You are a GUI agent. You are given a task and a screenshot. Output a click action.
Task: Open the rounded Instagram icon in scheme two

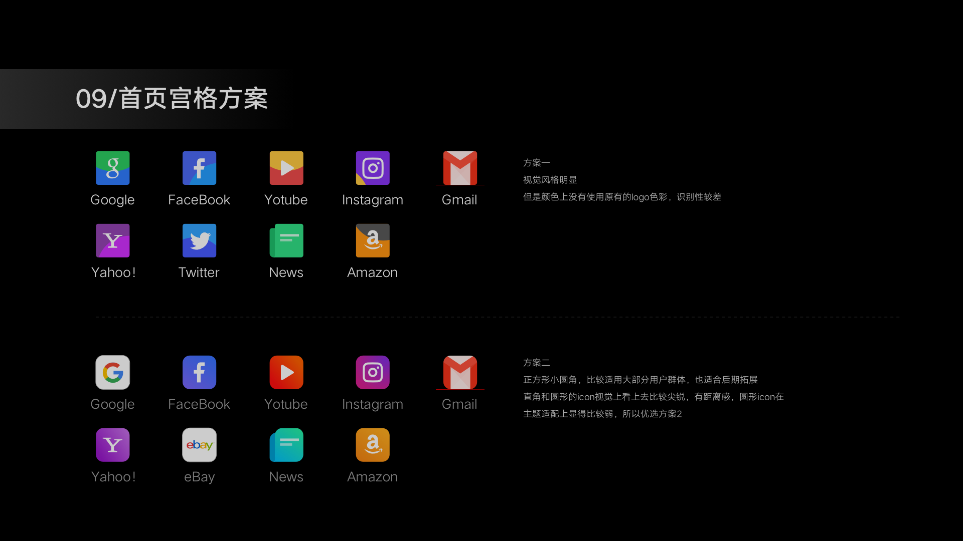point(373,372)
